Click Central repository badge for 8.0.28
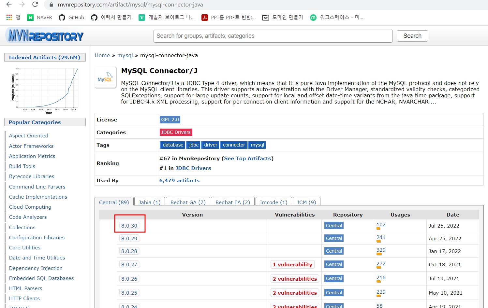 click(x=334, y=251)
